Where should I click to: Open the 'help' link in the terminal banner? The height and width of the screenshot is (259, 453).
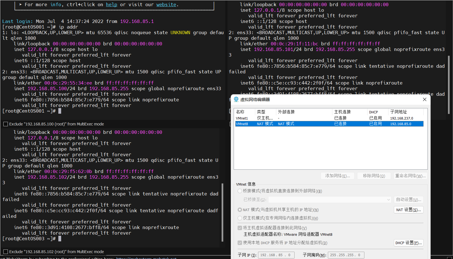tap(112, 4)
